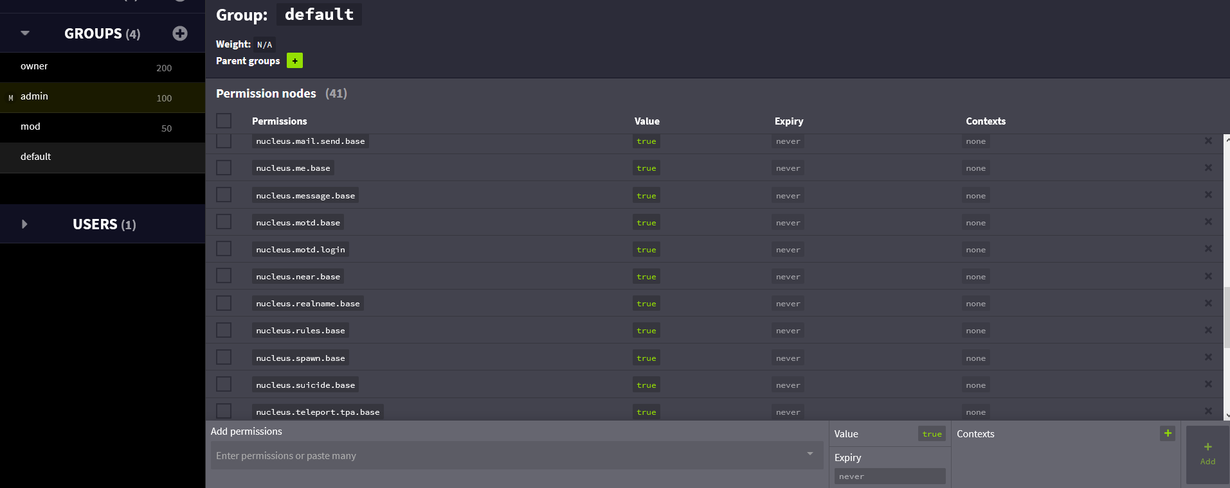Remove the nucleus.motd.login permission
1230x488 pixels.
click(x=1208, y=249)
